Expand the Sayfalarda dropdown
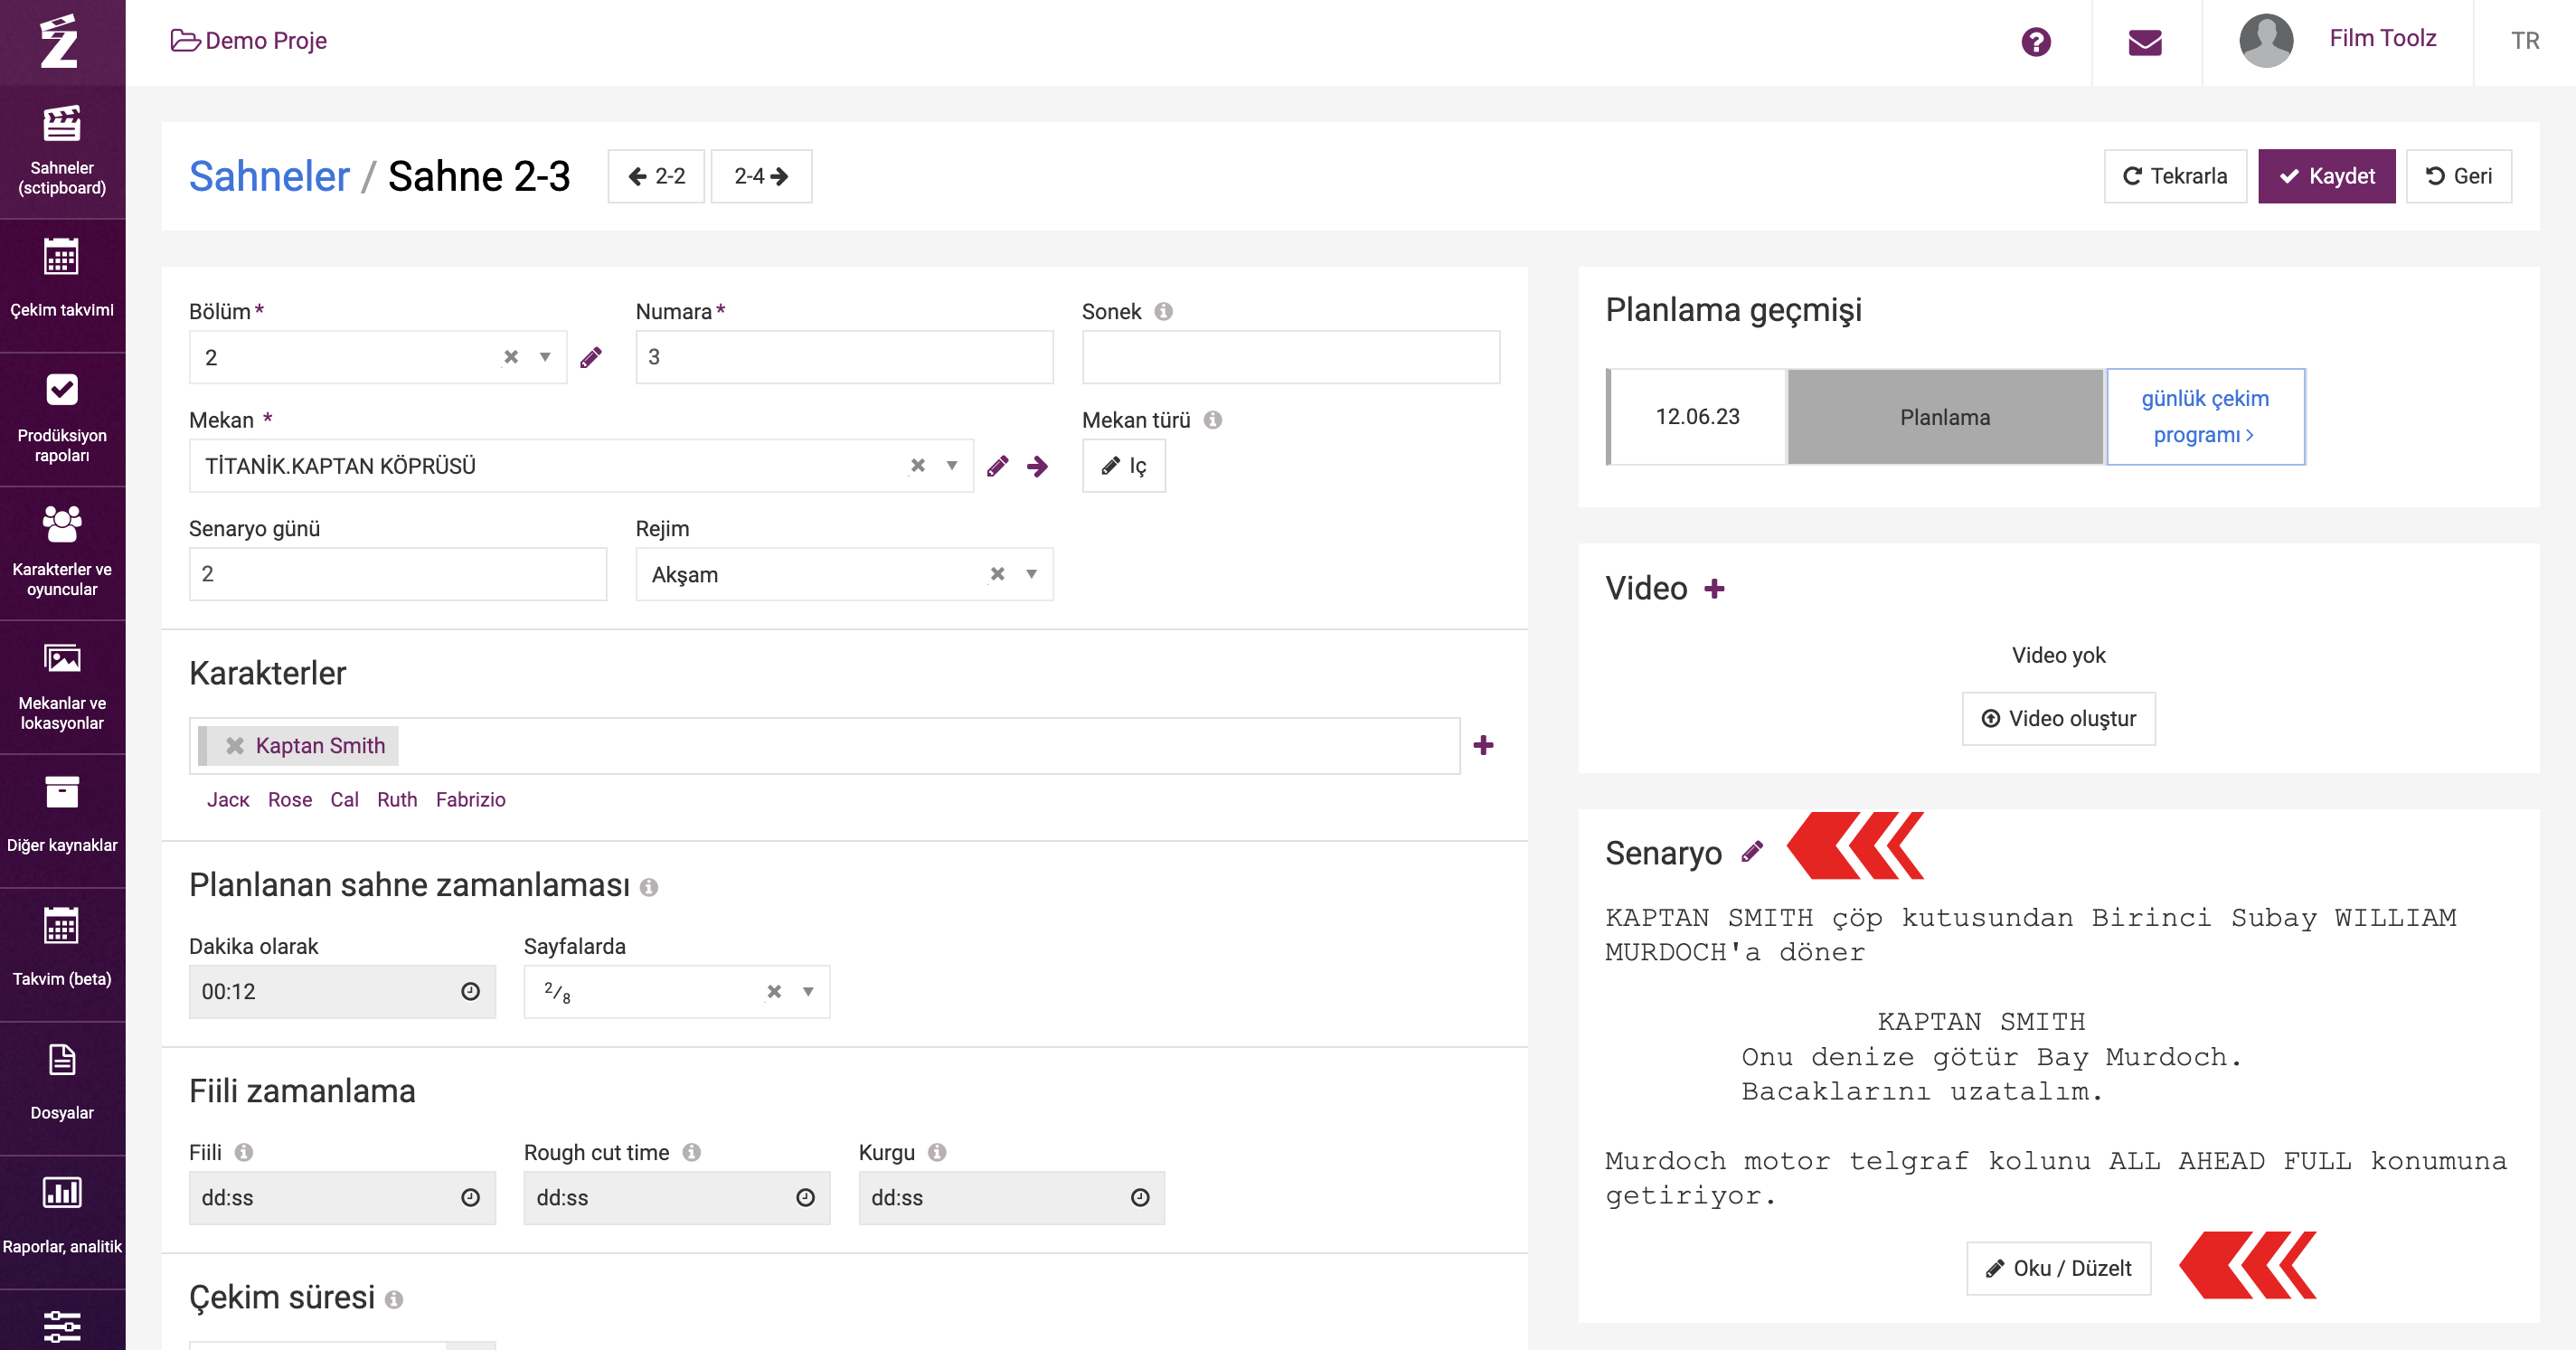Viewport: 2576px width, 1350px height. [808, 991]
